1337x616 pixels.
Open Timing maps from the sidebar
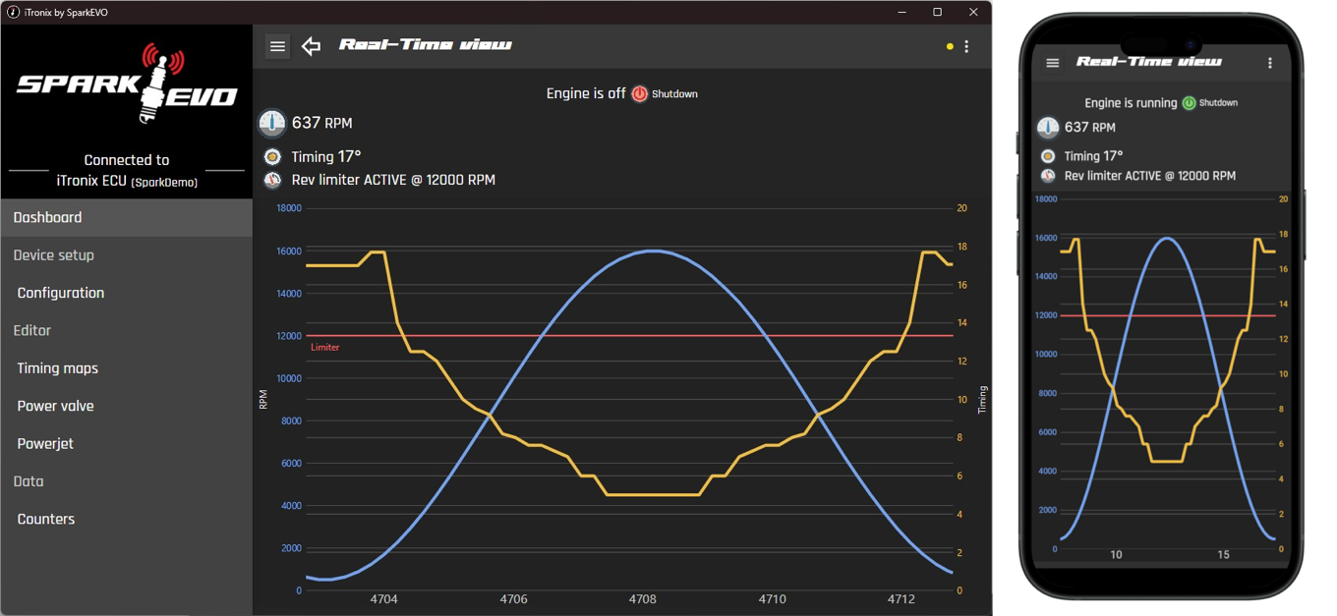[x=58, y=368]
